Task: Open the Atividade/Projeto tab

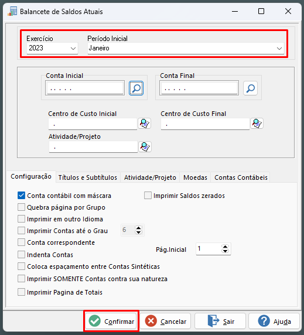Action: pyautogui.click(x=150, y=177)
